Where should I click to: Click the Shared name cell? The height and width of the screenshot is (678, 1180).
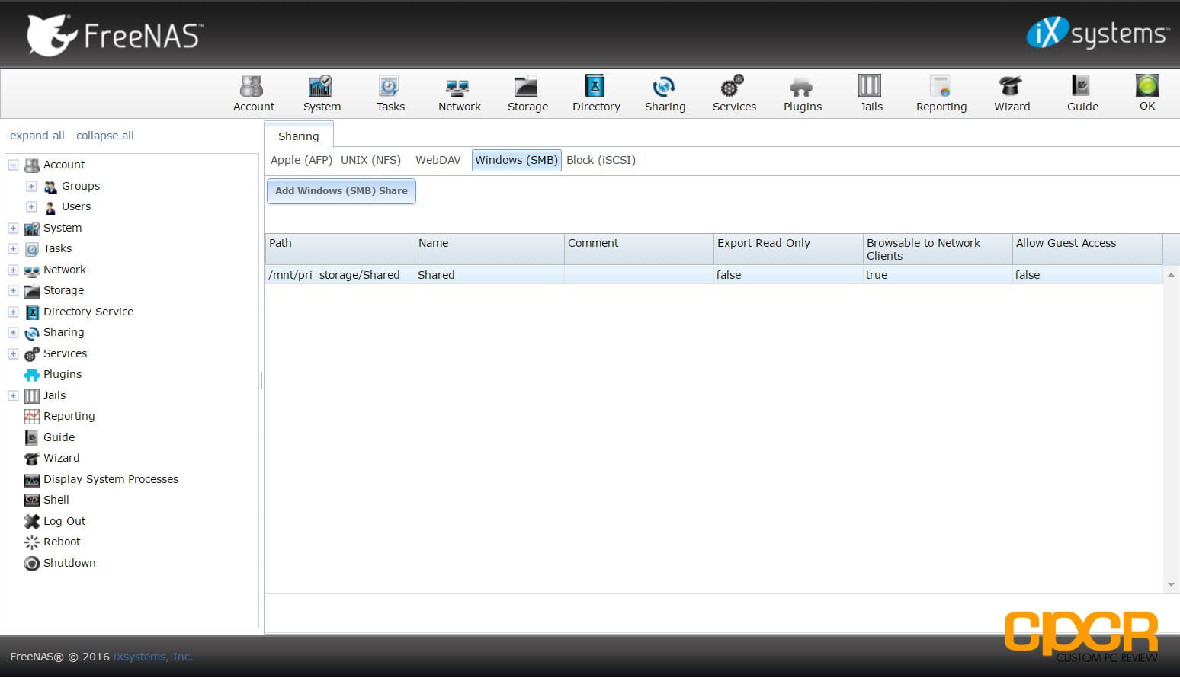tap(489, 275)
